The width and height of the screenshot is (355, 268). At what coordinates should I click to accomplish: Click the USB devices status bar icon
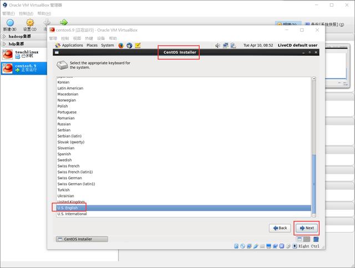pyautogui.click(x=256, y=246)
